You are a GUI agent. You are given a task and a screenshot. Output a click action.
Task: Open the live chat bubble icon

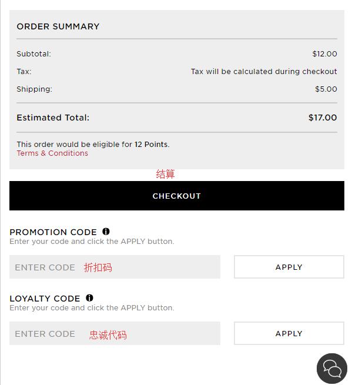(332, 369)
